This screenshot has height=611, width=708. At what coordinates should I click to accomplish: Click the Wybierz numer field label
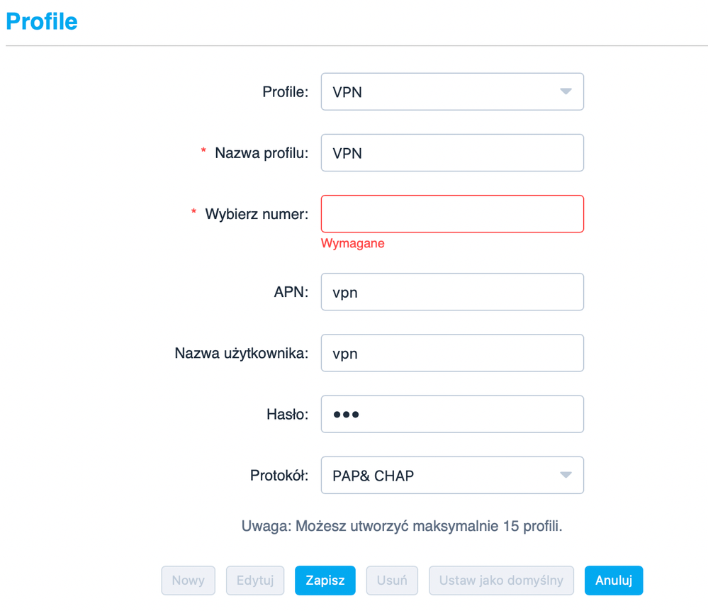tap(257, 214)
